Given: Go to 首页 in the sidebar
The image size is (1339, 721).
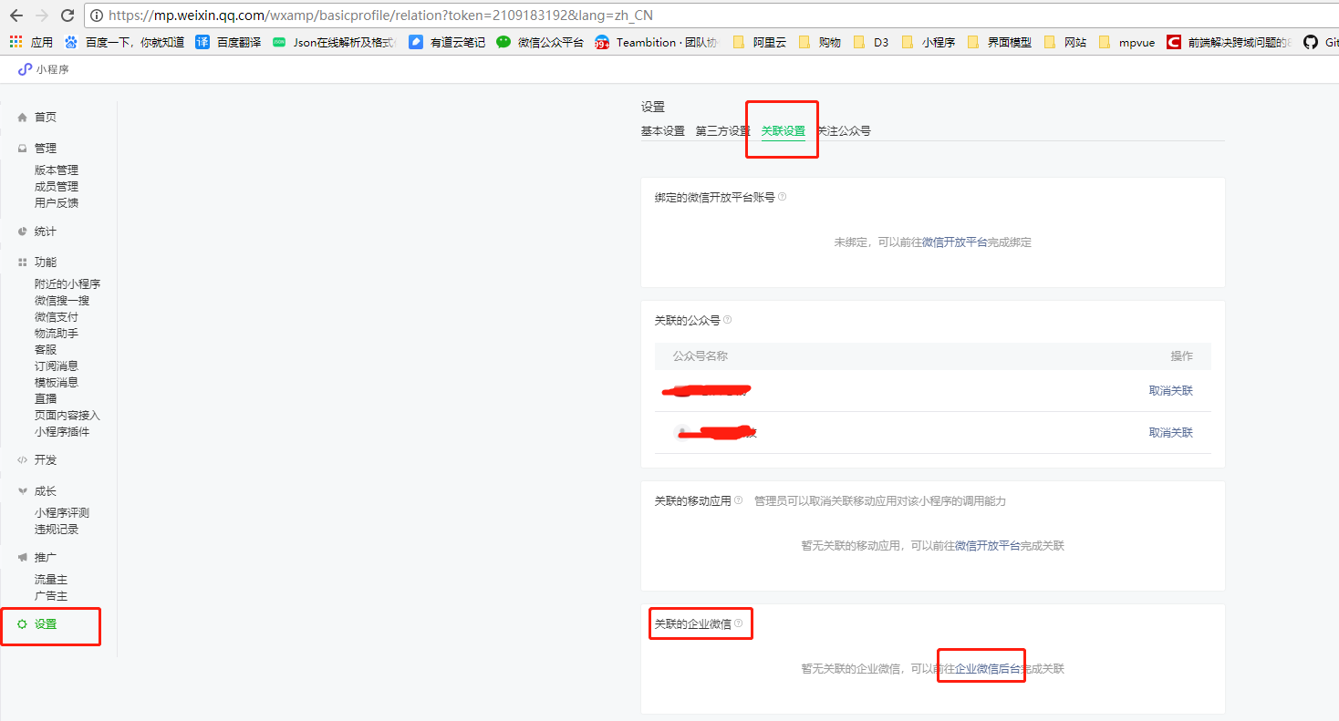Looking at the screenshot, I should pos(45,118).
